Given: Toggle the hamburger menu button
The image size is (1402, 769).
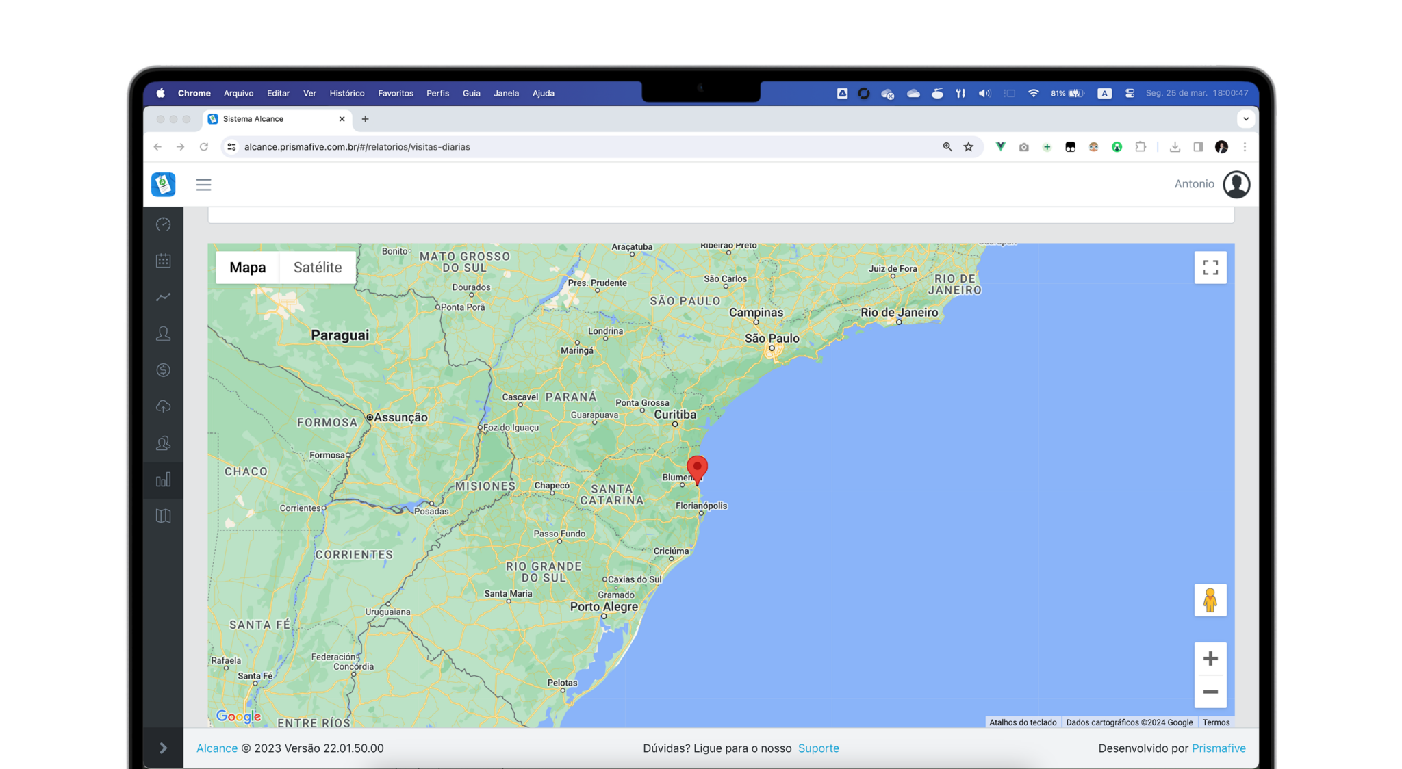Looking at the screenshot, I should (x=203, y=185).
